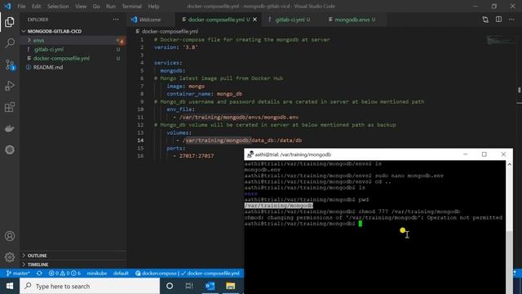The height and width of the screenshot is (294, 522).
Task: Open Explorer's more actions ellipsis
Action: coord(116,20)
